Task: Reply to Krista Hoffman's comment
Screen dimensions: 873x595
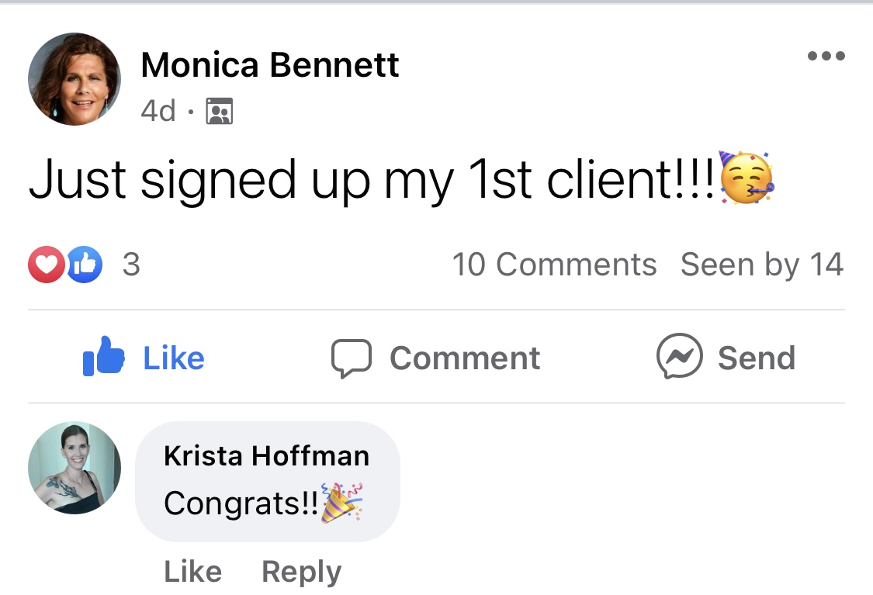Action: click(302, 573)
